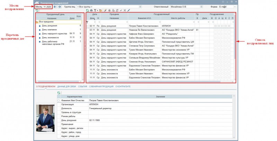
Task: Open group selection list button
Action: [x=140, y=7]
